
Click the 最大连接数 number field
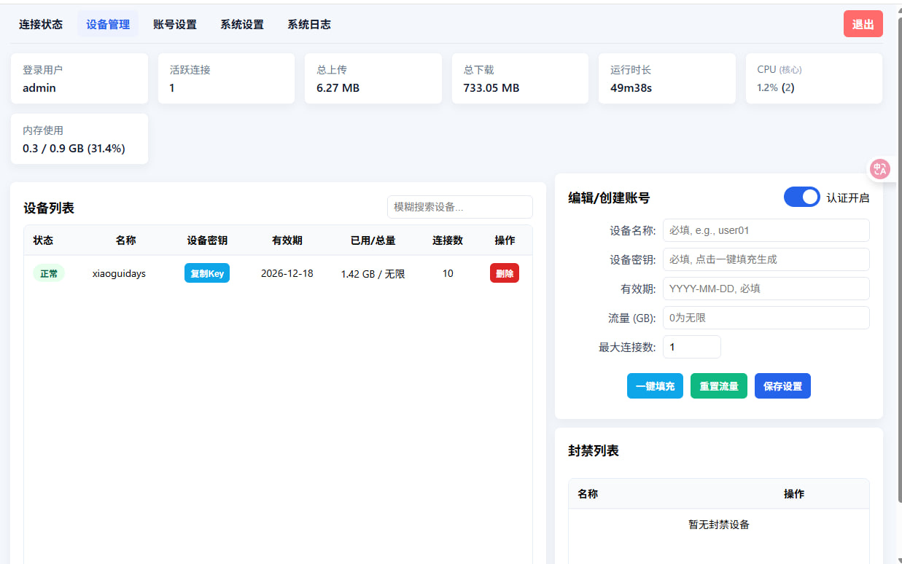(691, 347)
